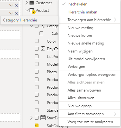Remove the top field with X icon

point(16,5)
